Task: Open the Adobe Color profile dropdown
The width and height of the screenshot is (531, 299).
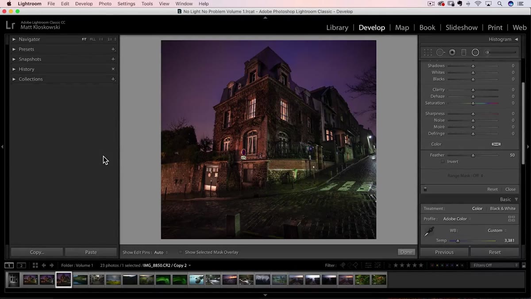Action: (x=457, y=218)
